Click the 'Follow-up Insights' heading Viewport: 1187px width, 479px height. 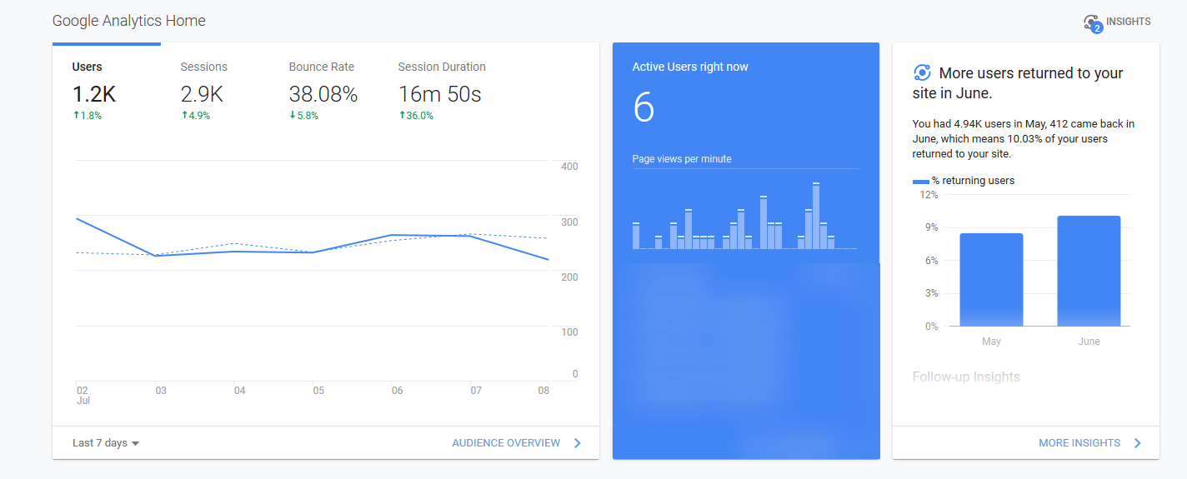coord(966,377)
